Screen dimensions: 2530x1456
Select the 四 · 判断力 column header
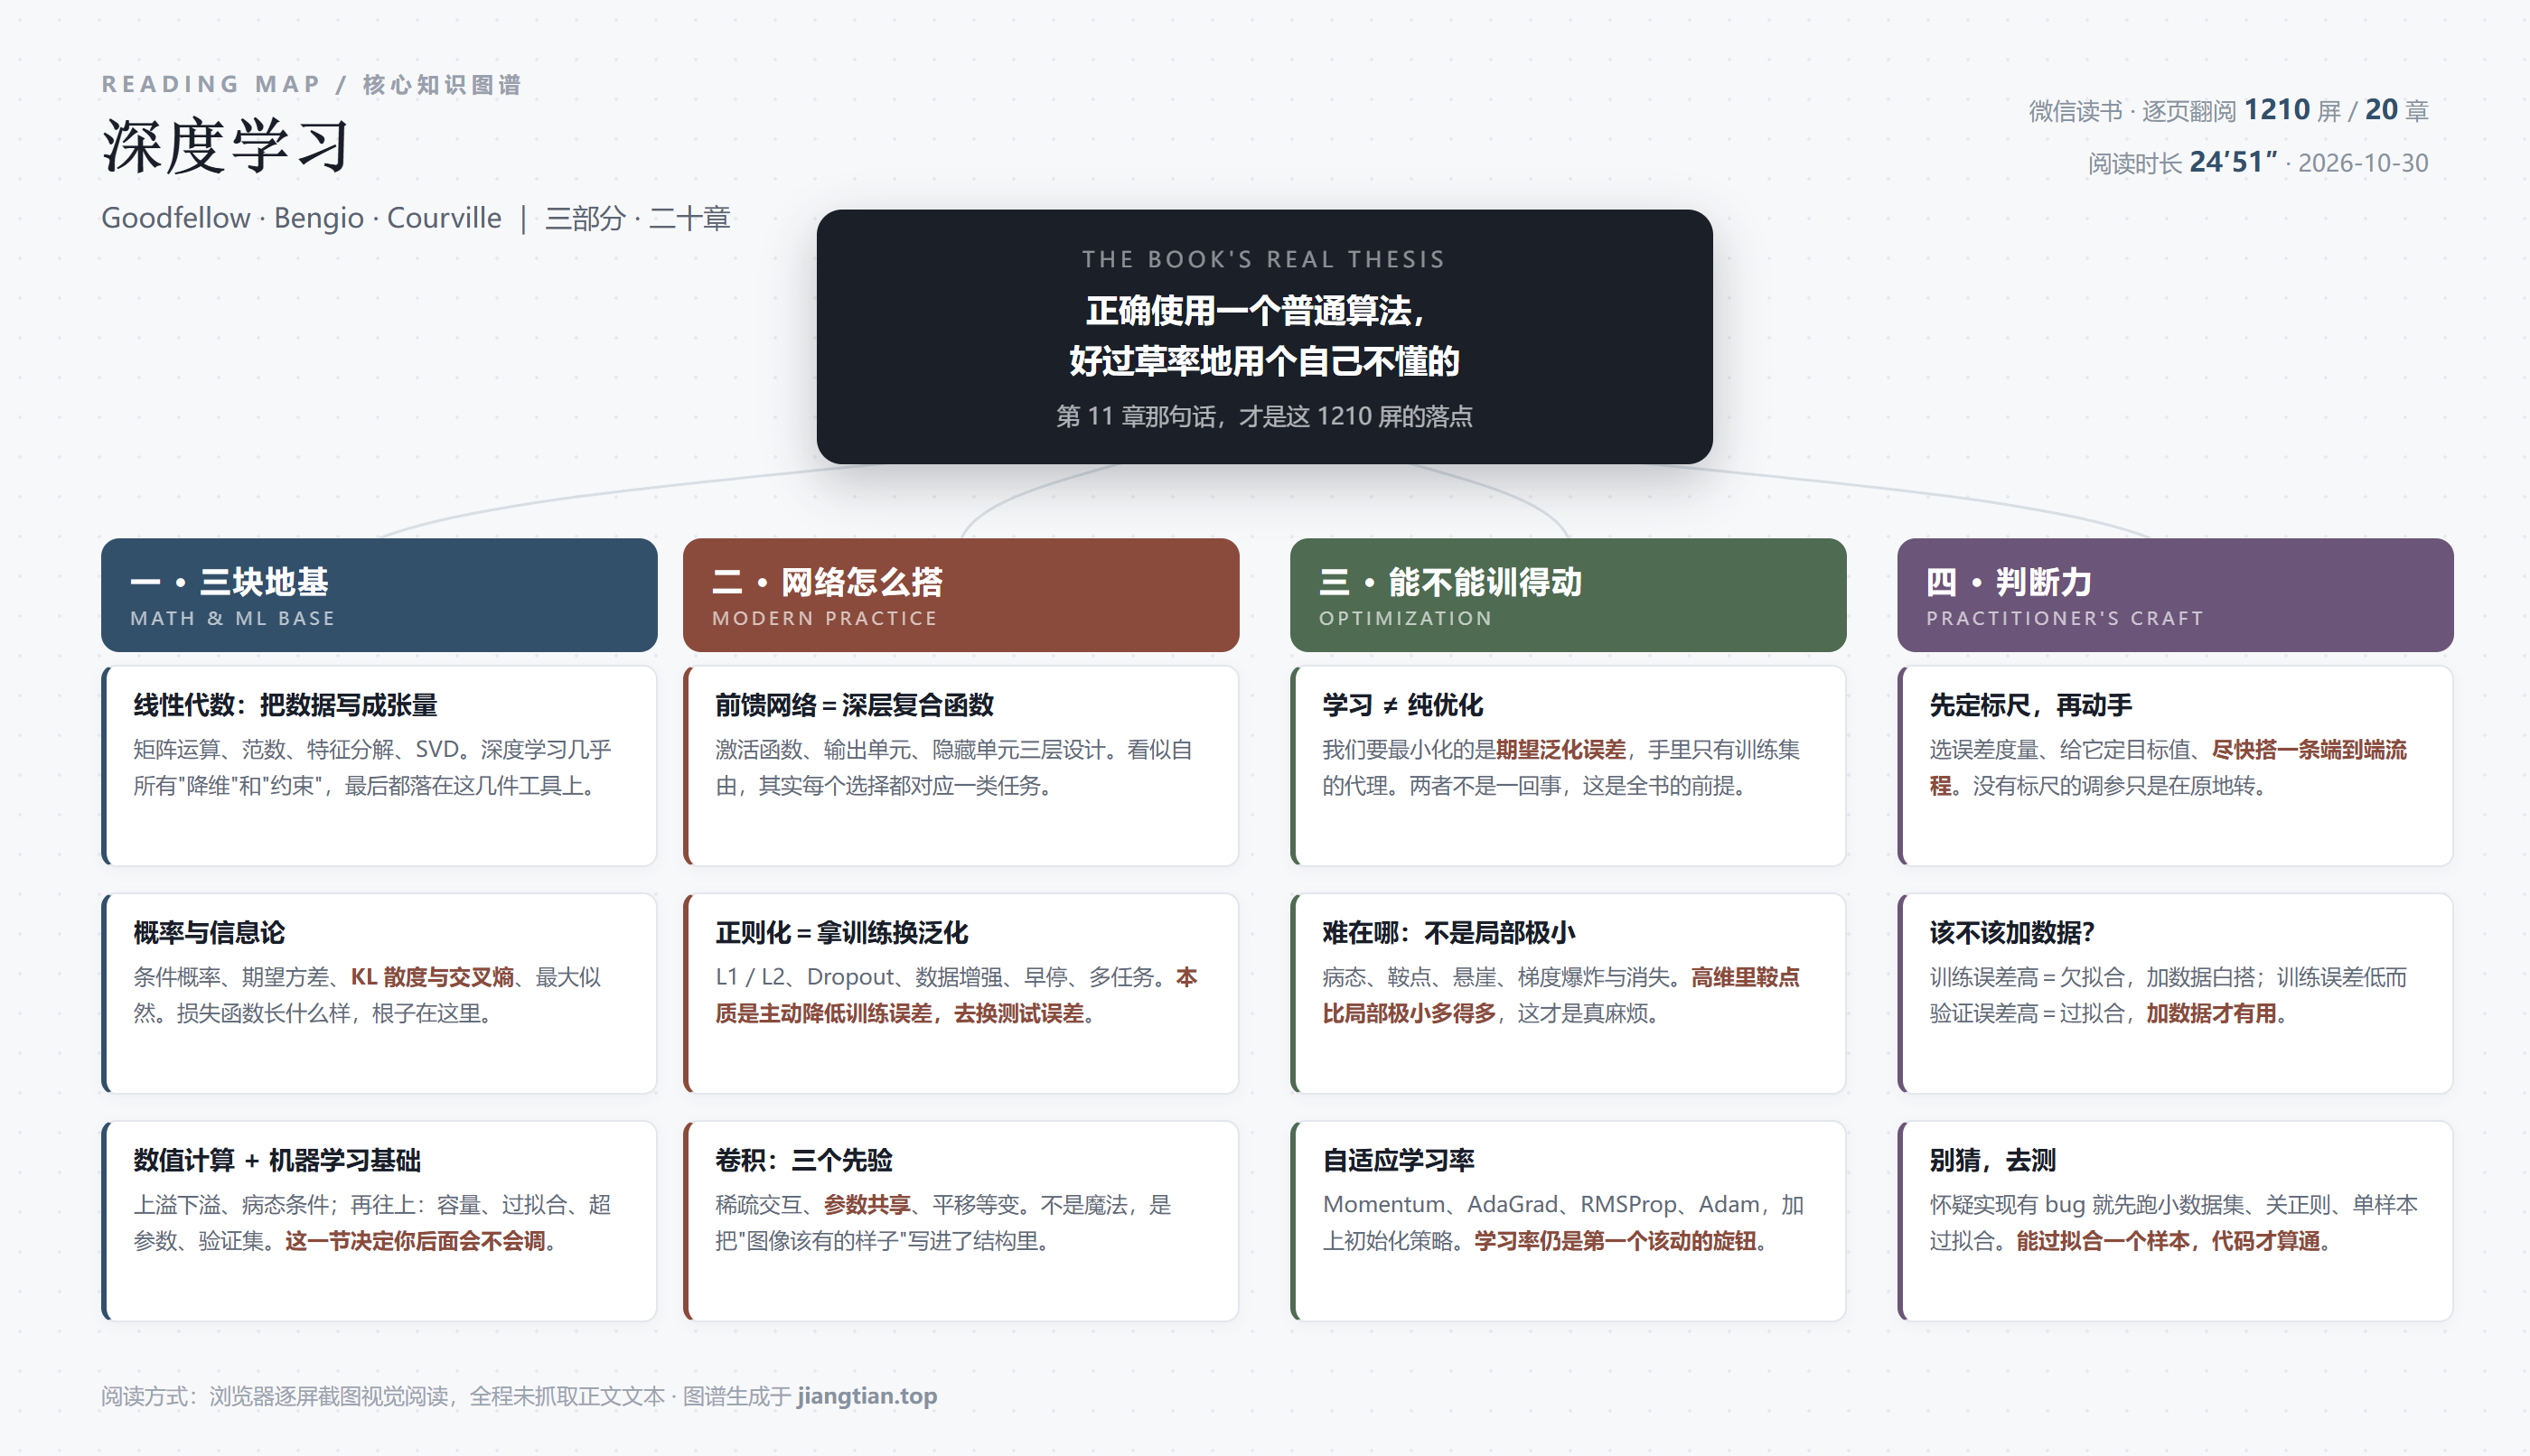(2175, 595)
